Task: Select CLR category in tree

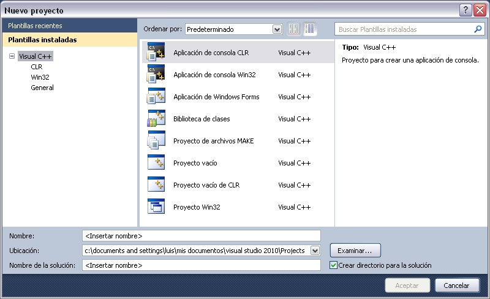Action: 37,67
